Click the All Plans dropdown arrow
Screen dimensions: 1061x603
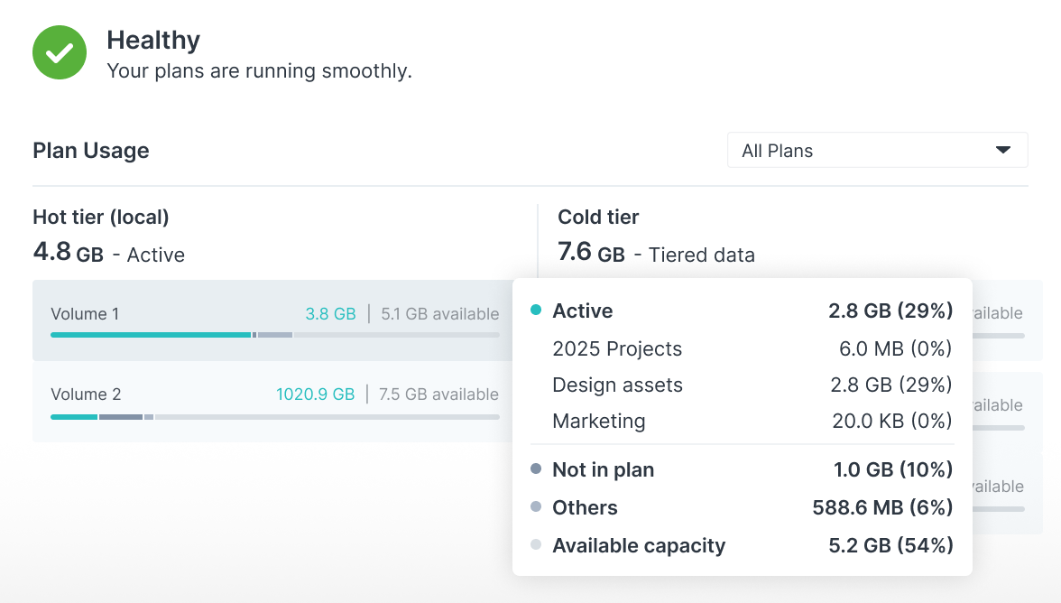[x=1002, y=150]
